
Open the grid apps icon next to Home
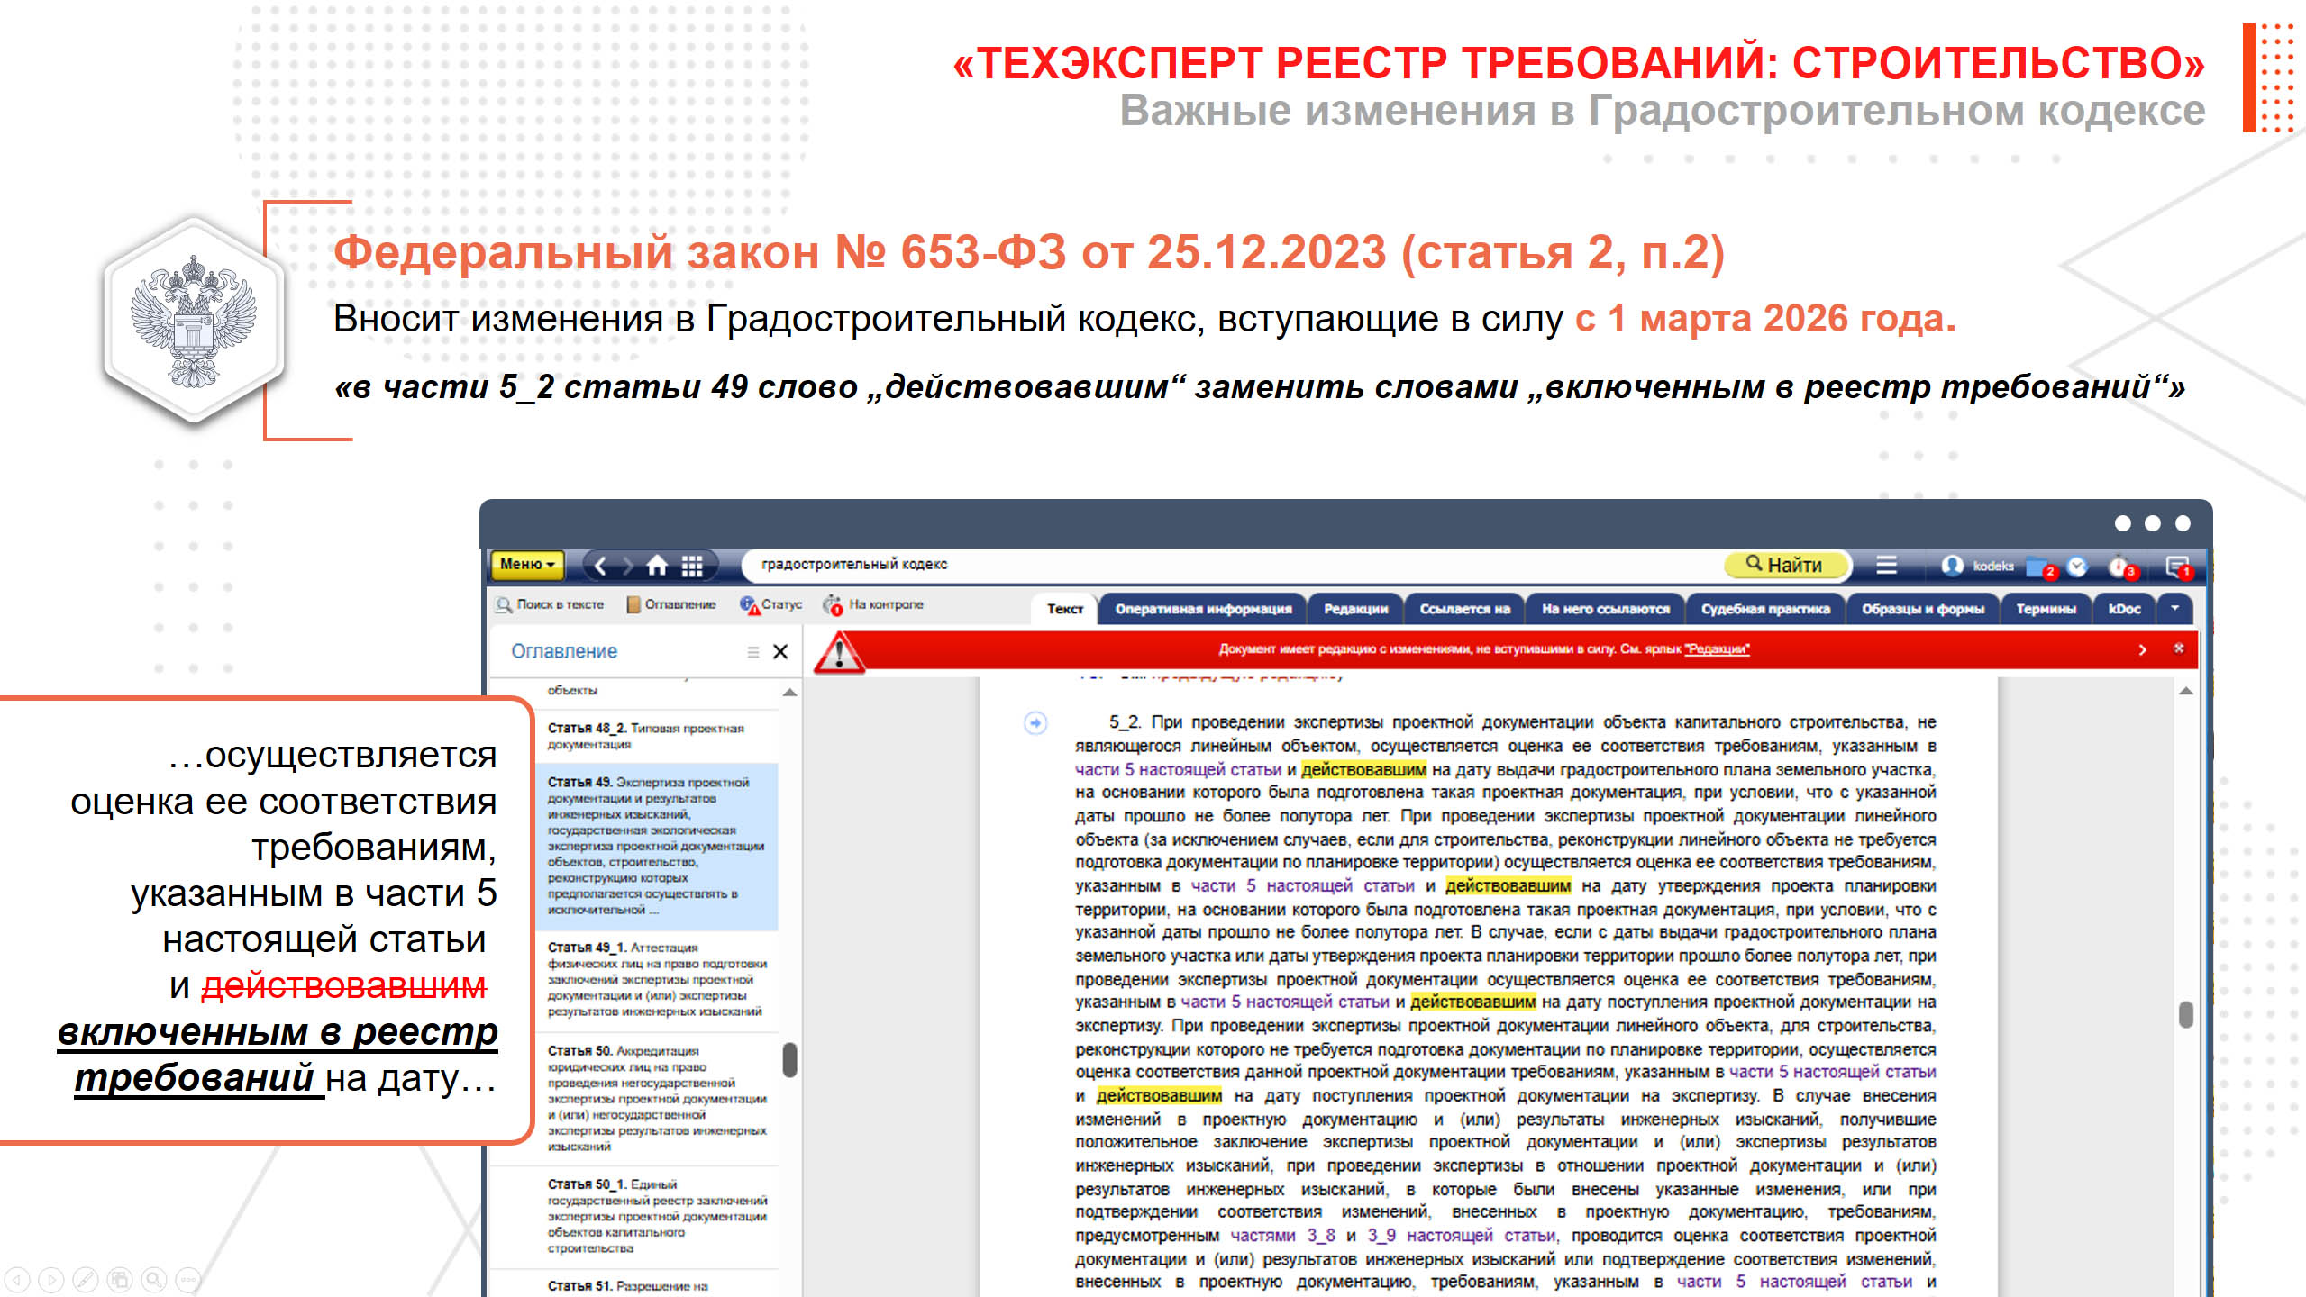pos(692,566)
